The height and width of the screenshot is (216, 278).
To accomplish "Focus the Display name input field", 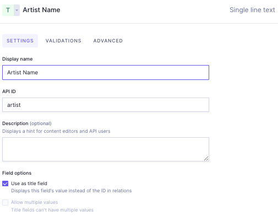I will (x=106, y=72).
